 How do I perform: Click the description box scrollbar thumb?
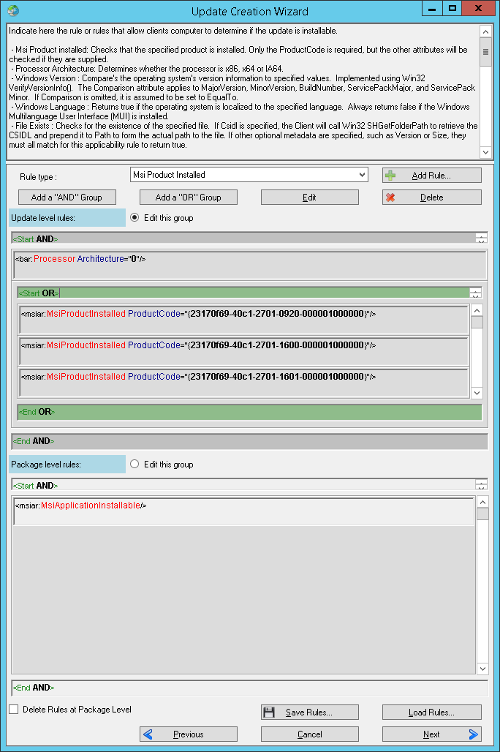[x=485, y=52]
